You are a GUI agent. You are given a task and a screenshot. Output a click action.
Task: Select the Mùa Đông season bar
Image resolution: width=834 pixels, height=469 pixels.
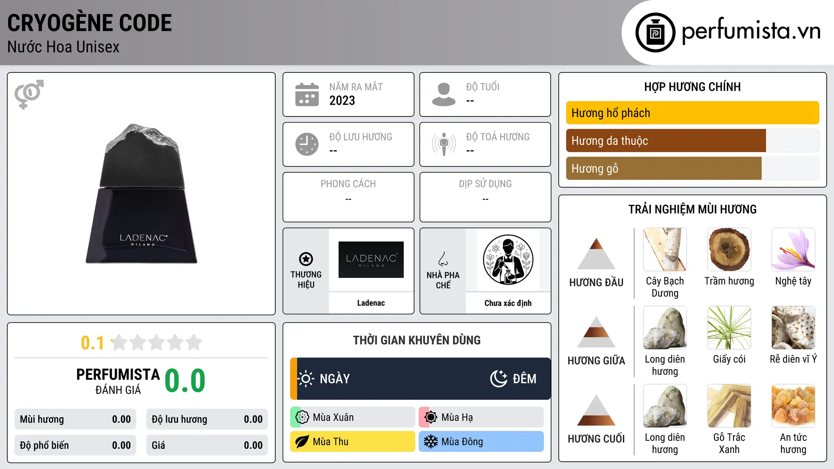481,442
